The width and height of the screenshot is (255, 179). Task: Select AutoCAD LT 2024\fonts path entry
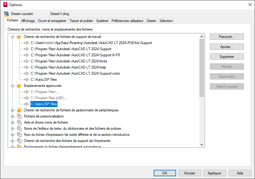pyautogui.click(x=69, y=61)
